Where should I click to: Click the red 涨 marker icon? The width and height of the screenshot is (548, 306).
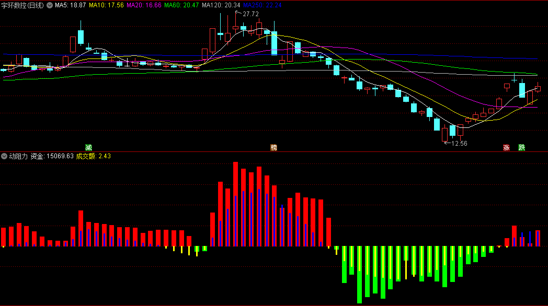coord(506,148)
